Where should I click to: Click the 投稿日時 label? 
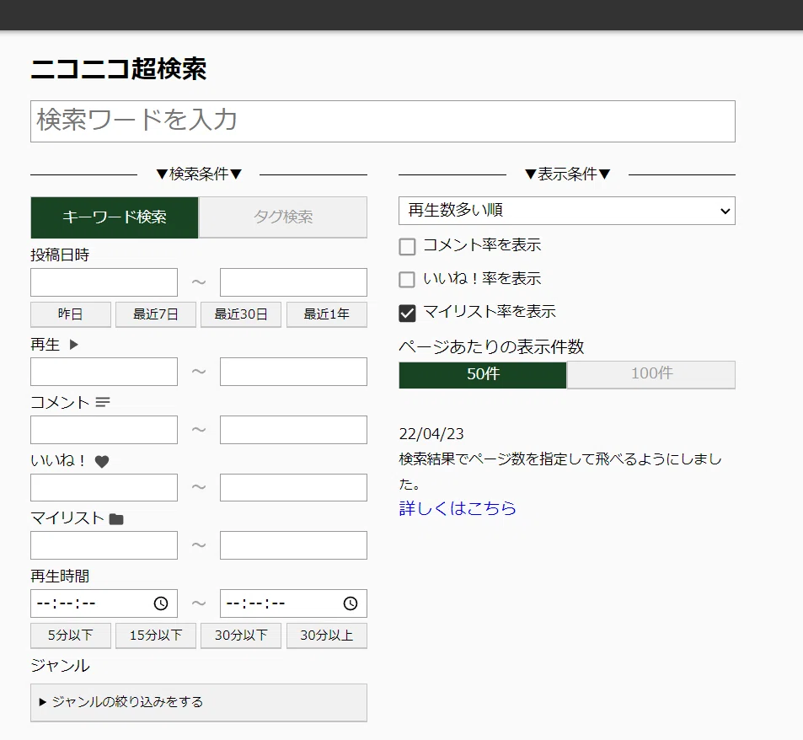(x=60, y=255)
